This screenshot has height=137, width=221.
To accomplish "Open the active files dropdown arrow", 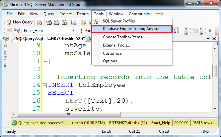I will click(208, 39).
